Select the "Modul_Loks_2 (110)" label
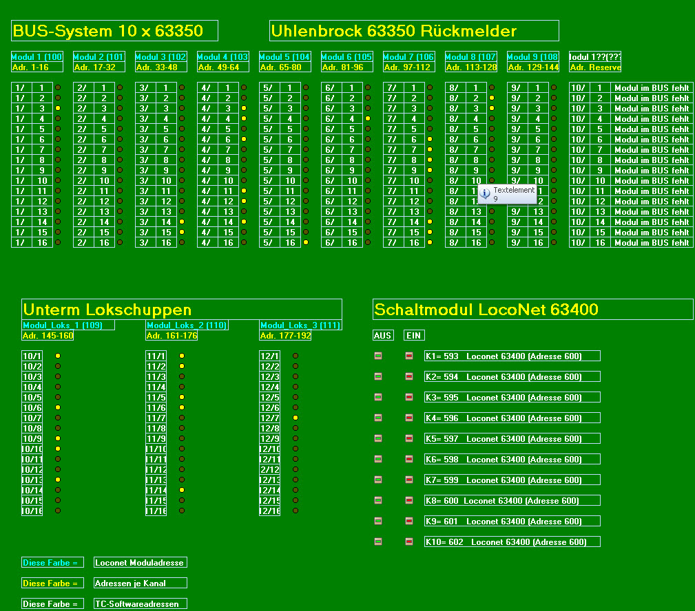Image resolution: width=695 pixels, height=611 pixels. pos(187,325)
